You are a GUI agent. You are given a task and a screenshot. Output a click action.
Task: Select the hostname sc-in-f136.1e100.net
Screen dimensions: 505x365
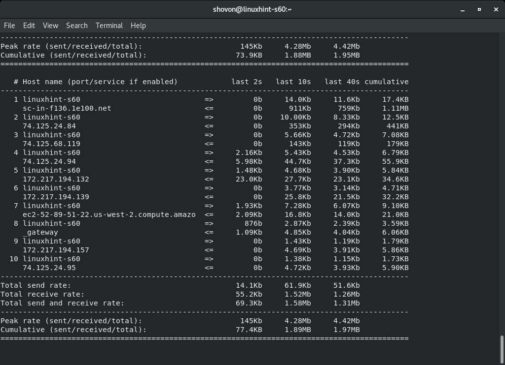[67, 108]
